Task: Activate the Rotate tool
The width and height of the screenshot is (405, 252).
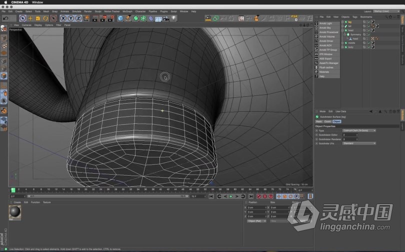Action: click(x=45, y=18)
